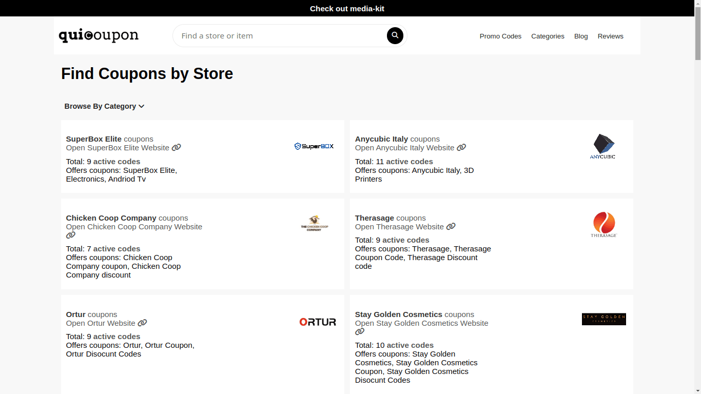This screenshot has width=701, height=394.
Task: Open the SuperBox logo image
Action: point(314,146)
